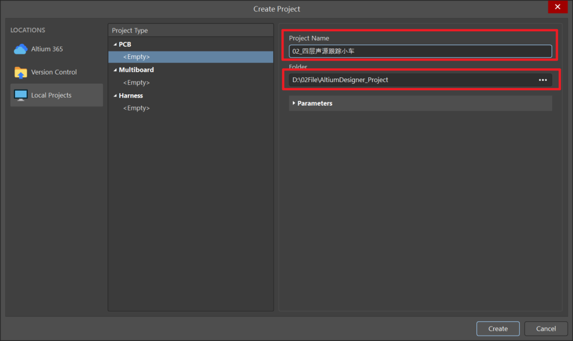The width and height of the screenshot is (573, 341).
Task: Choose the Version Control location label
Action: [x=54, y=72]
